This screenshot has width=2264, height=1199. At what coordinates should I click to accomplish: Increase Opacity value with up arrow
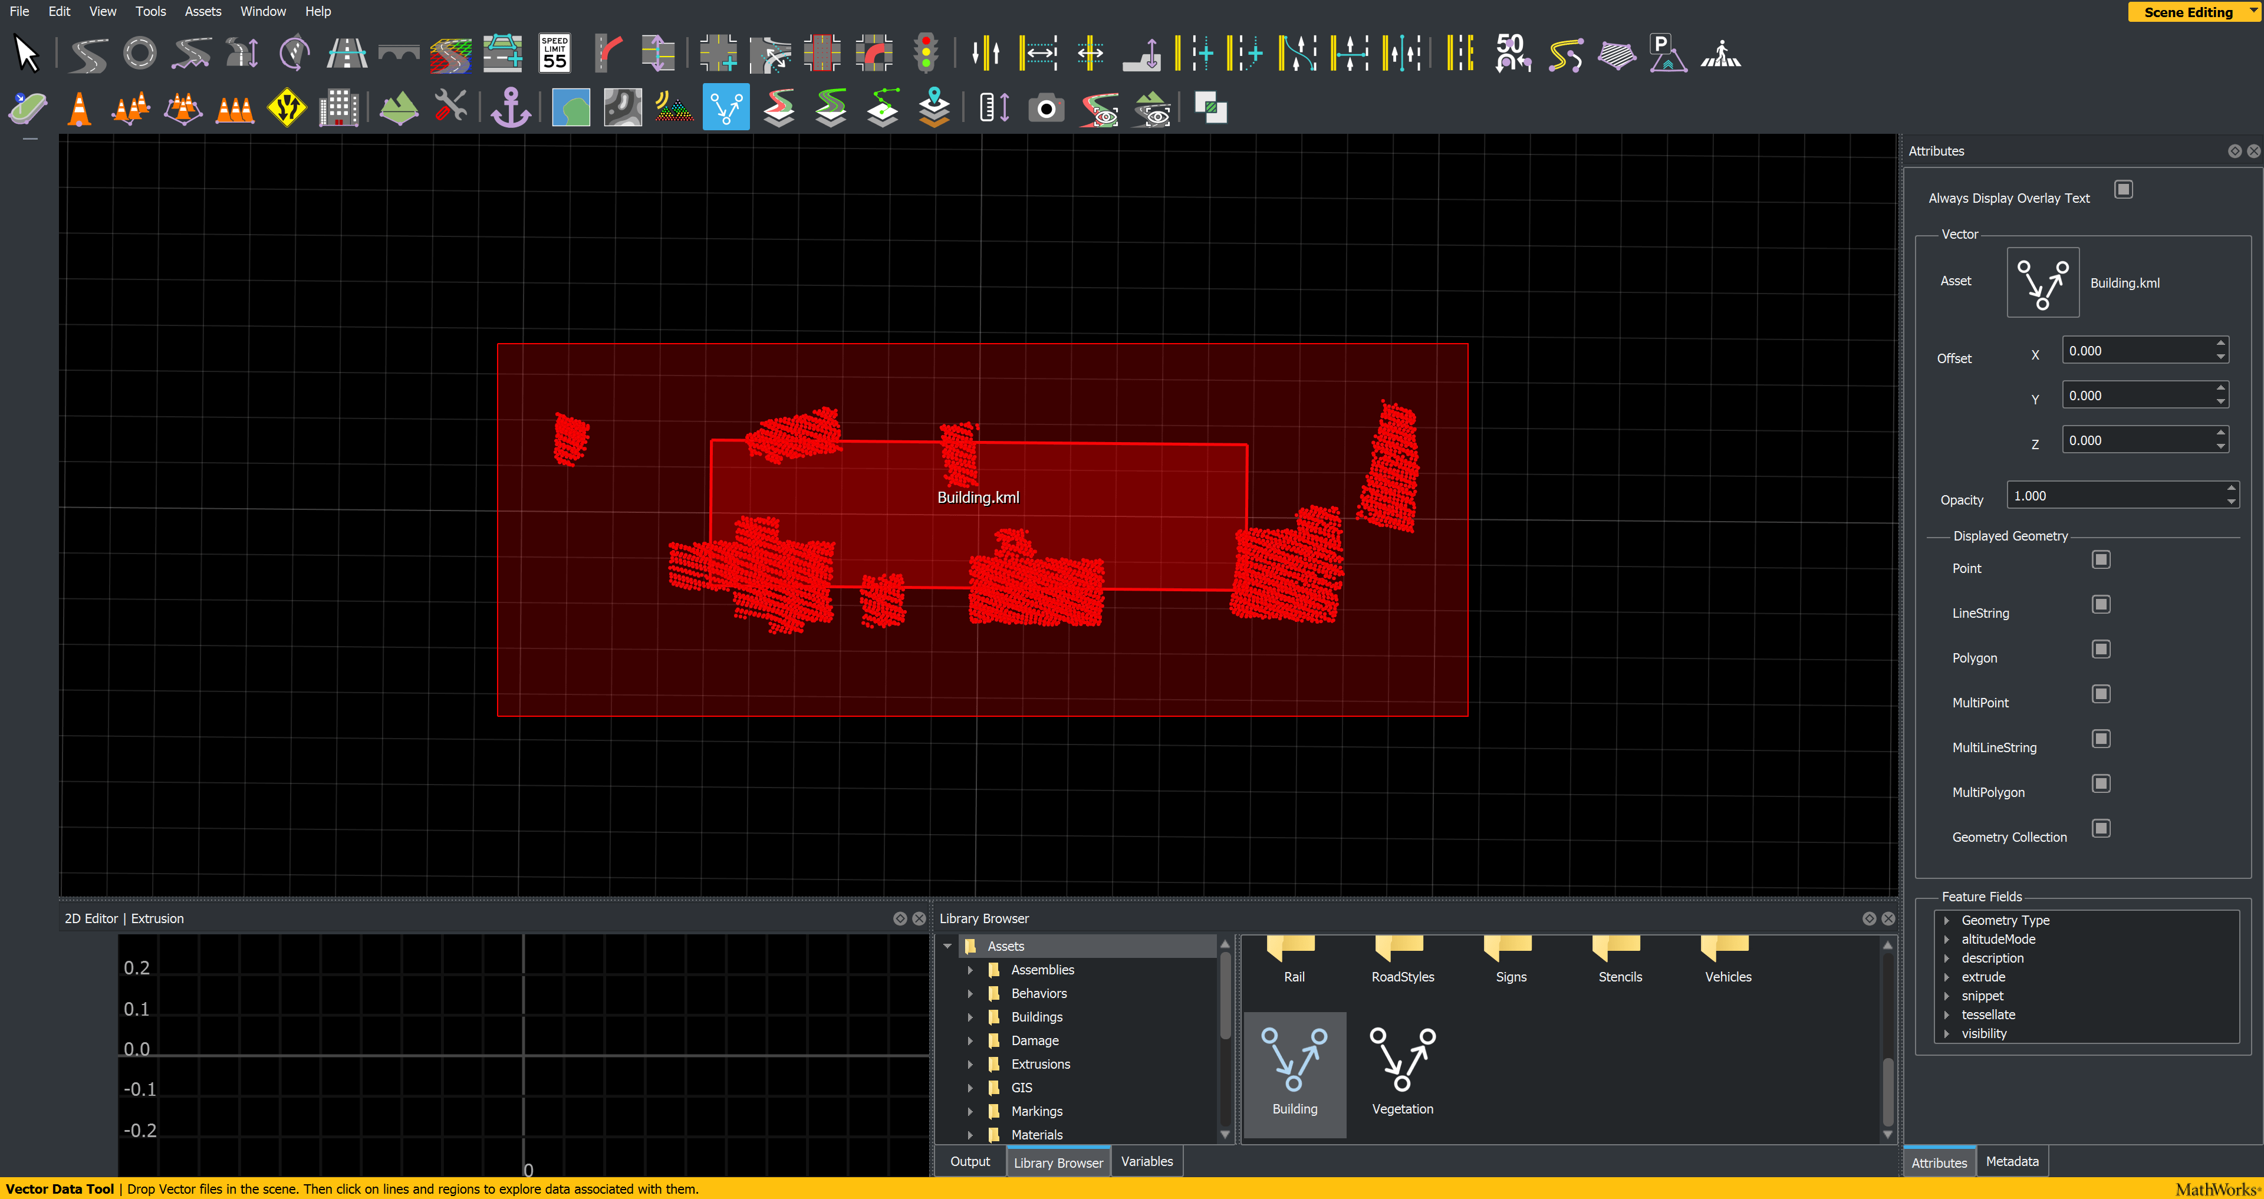pyautogui.click(x=2230, y=488)
